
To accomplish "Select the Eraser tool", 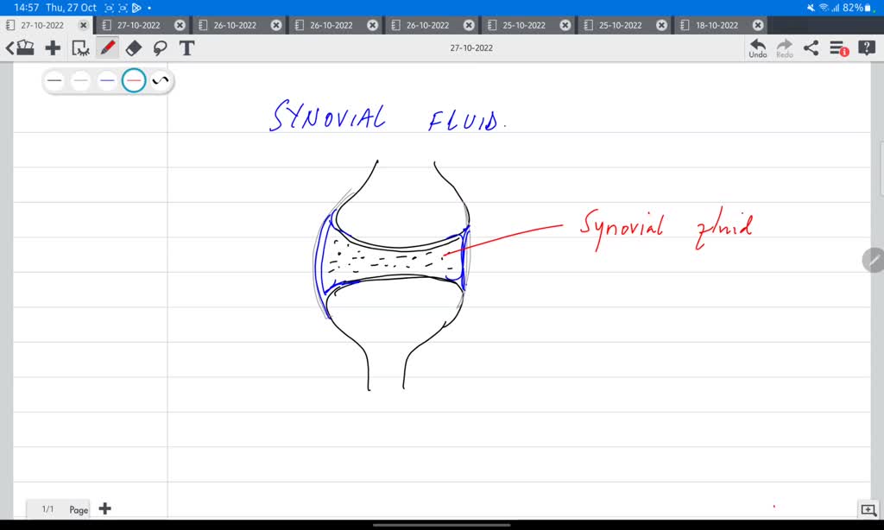I will pyautogui.click(x=134, y=47).
